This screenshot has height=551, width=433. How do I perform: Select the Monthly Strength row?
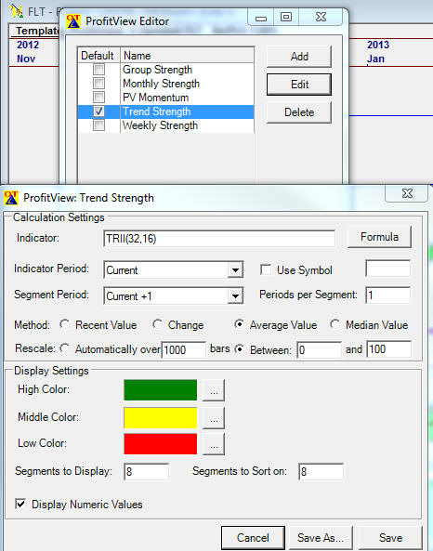166,84
